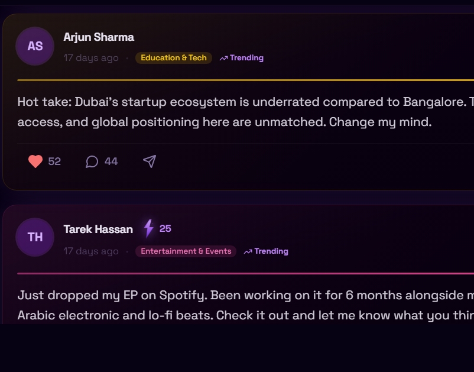474x372 pixels.
Task: Open Arjun Sharma's profile by name
Action: click(x=99, y=37)
